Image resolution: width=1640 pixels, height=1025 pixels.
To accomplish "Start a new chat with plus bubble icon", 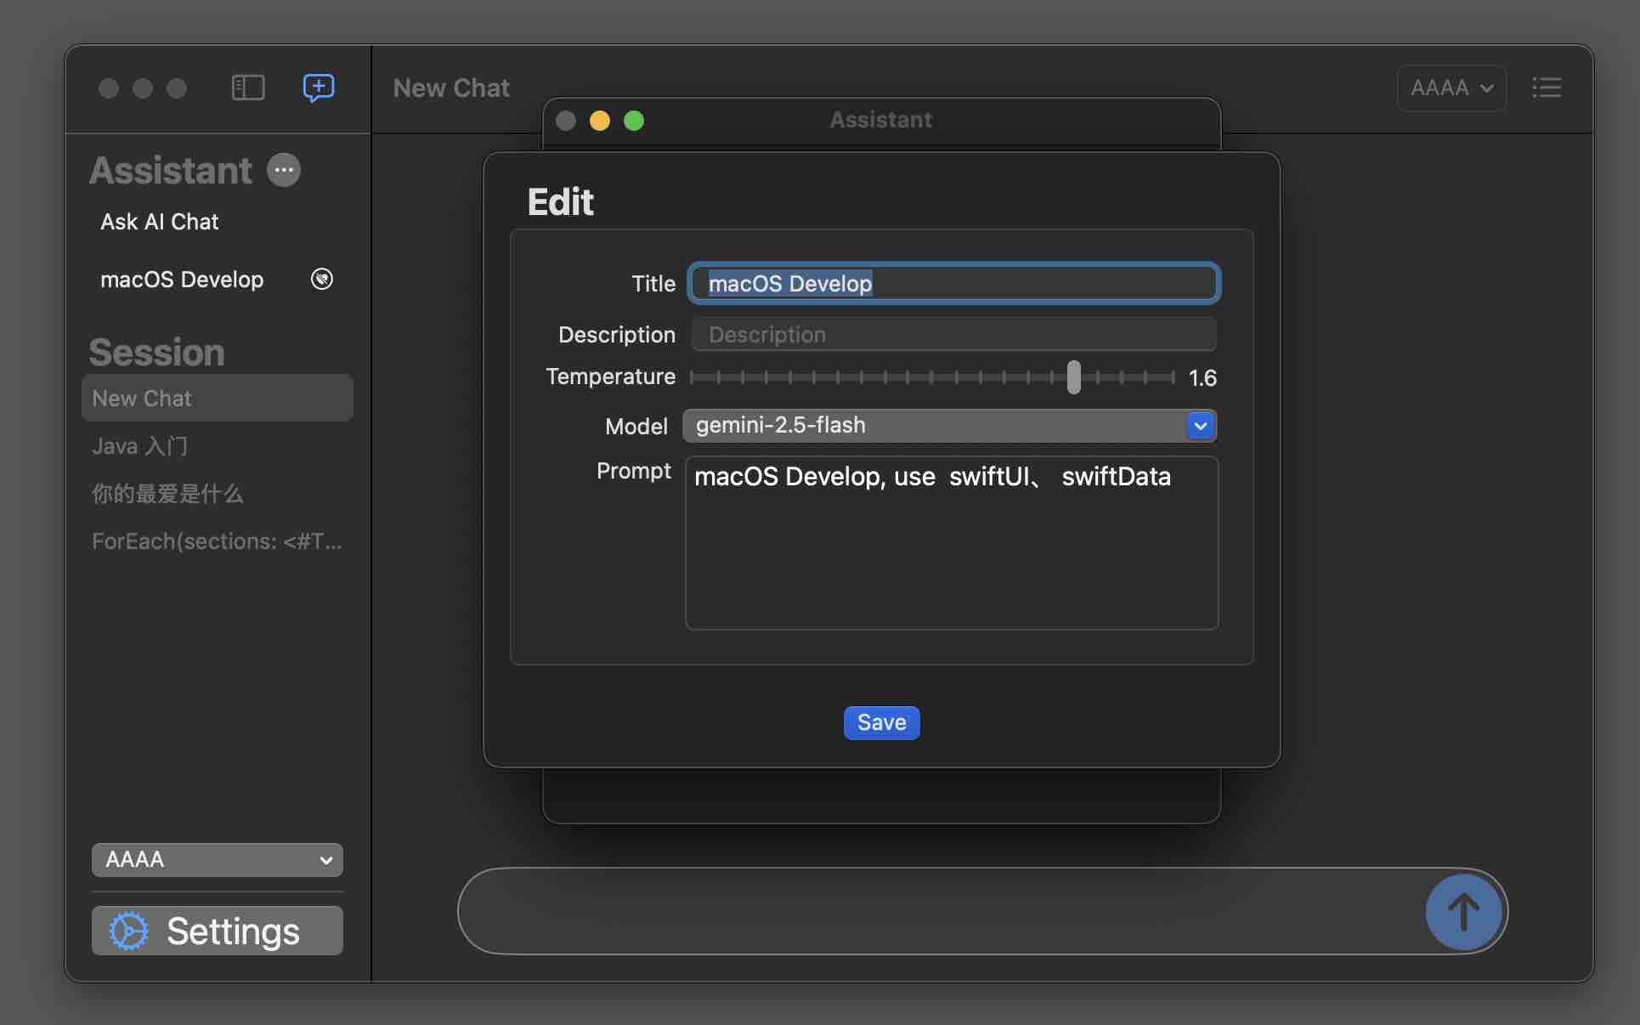I will click(319, 88).
